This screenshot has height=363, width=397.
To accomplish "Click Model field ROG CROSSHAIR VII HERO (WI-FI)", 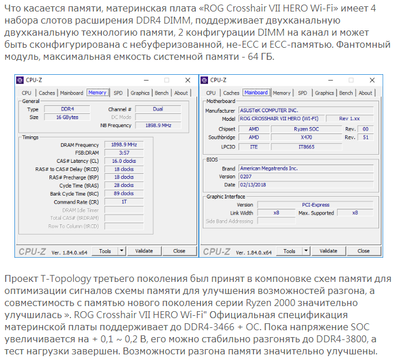I will coord(282,119).
